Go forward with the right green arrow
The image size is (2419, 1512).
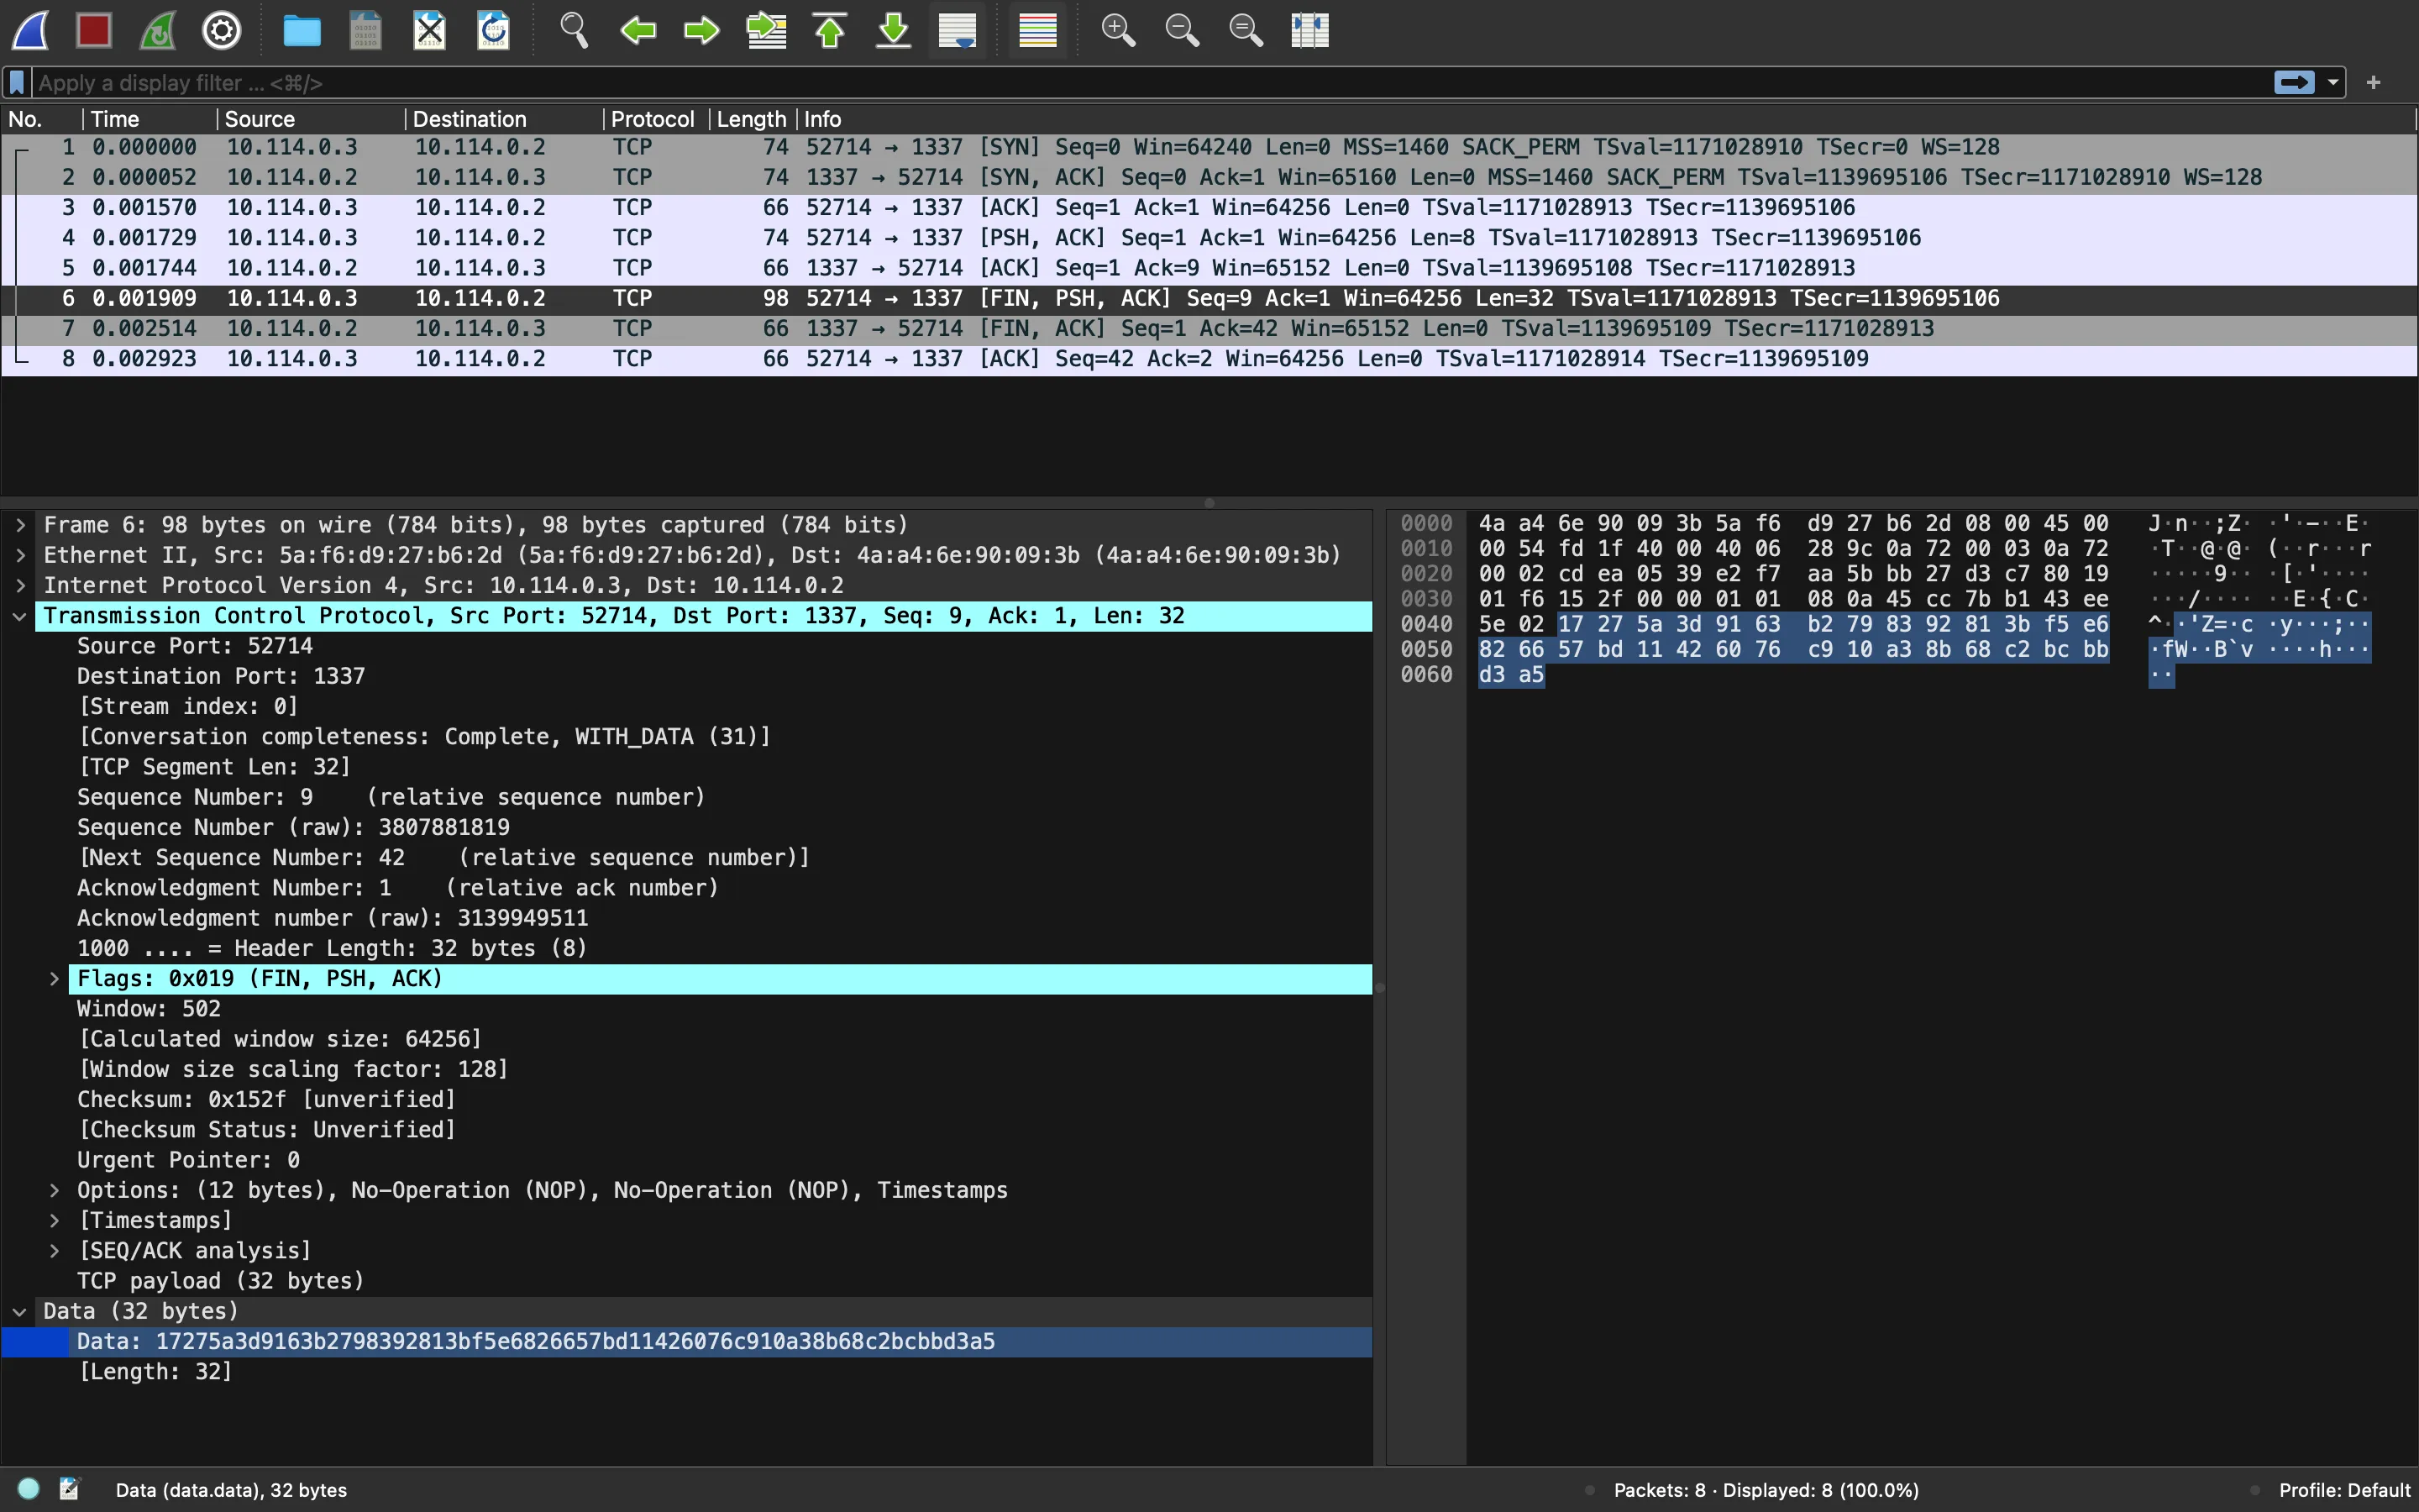701,30
